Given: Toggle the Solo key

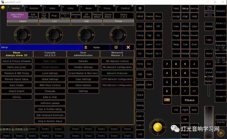Looking at the screenshot, I should point(194,110).
